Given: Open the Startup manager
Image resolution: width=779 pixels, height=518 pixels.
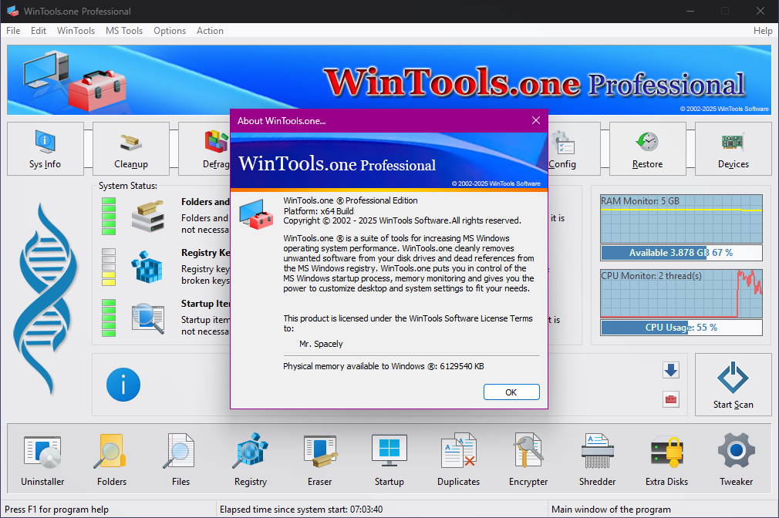Looking at the screenshot, I should click(x=389, y=460).
